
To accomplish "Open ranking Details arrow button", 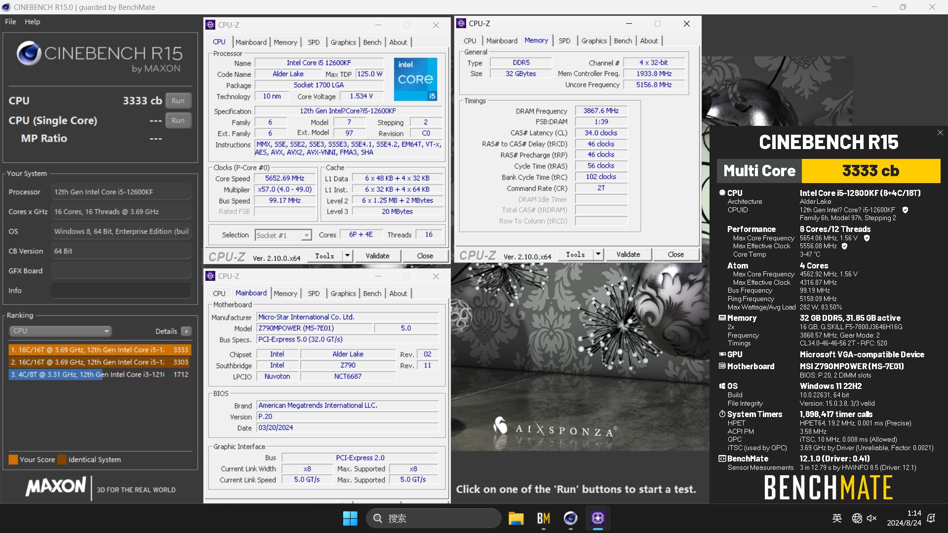I will coord(186,331).
